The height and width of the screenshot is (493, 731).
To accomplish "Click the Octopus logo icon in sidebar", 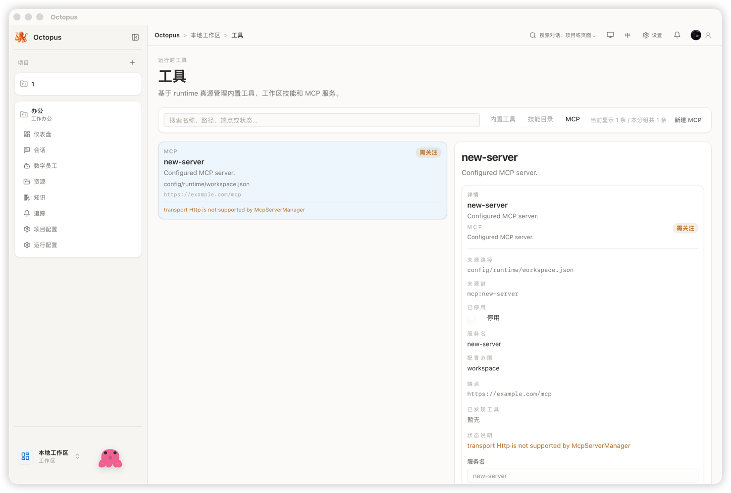I will tap(21, 37).
